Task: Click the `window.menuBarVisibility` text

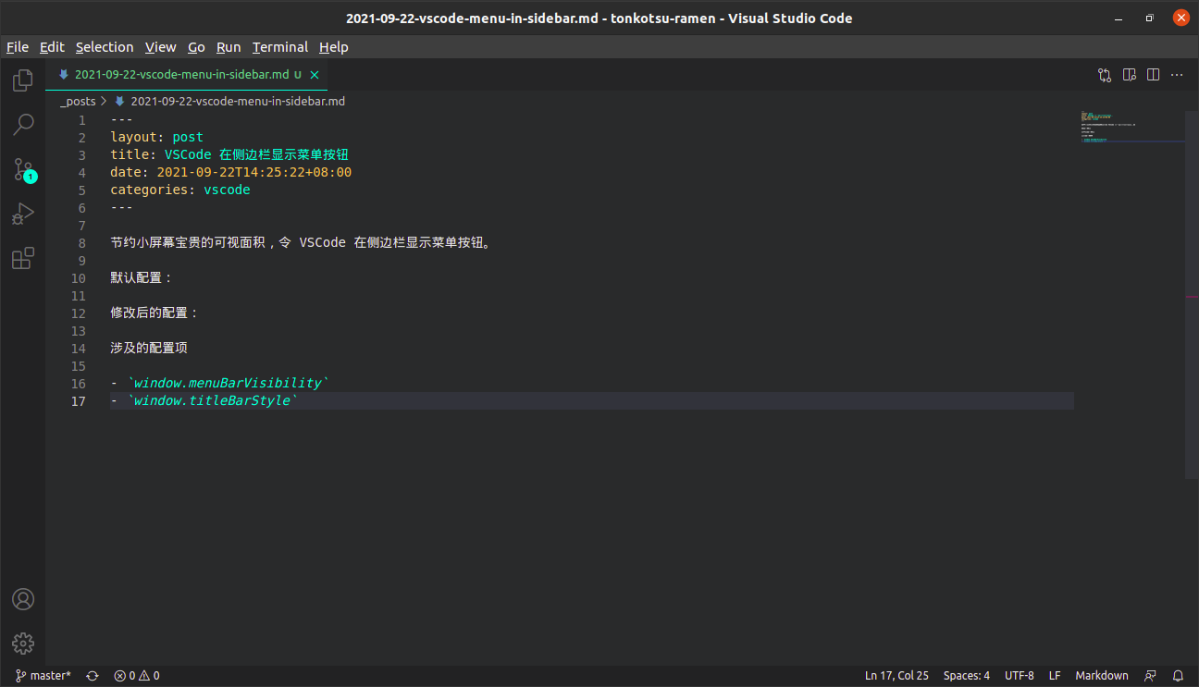Action: click(x=228, y=384)
